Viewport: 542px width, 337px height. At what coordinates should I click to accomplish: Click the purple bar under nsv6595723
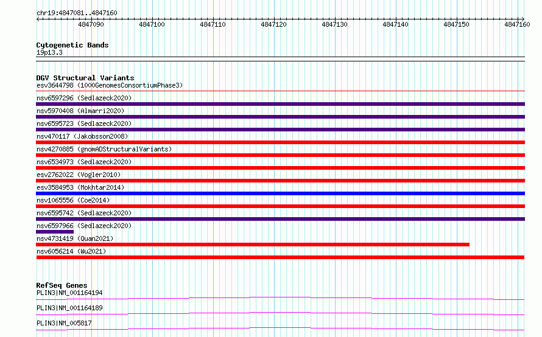pyautogui.click(x=280, y=130)
